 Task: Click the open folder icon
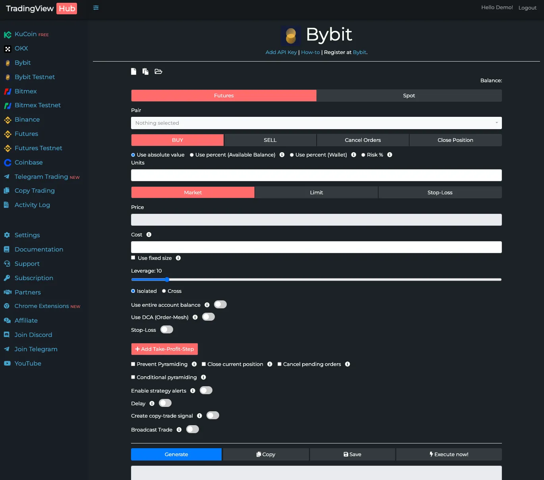(x=158, y=72)
